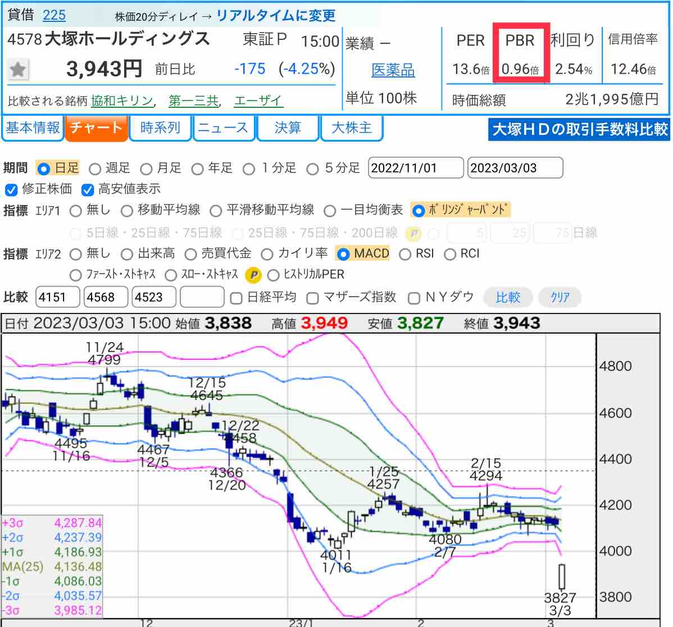This screenshot has height=627, width=673.
Task: Select the 移動平均線 indicator radio
Action: pos(126,211)
